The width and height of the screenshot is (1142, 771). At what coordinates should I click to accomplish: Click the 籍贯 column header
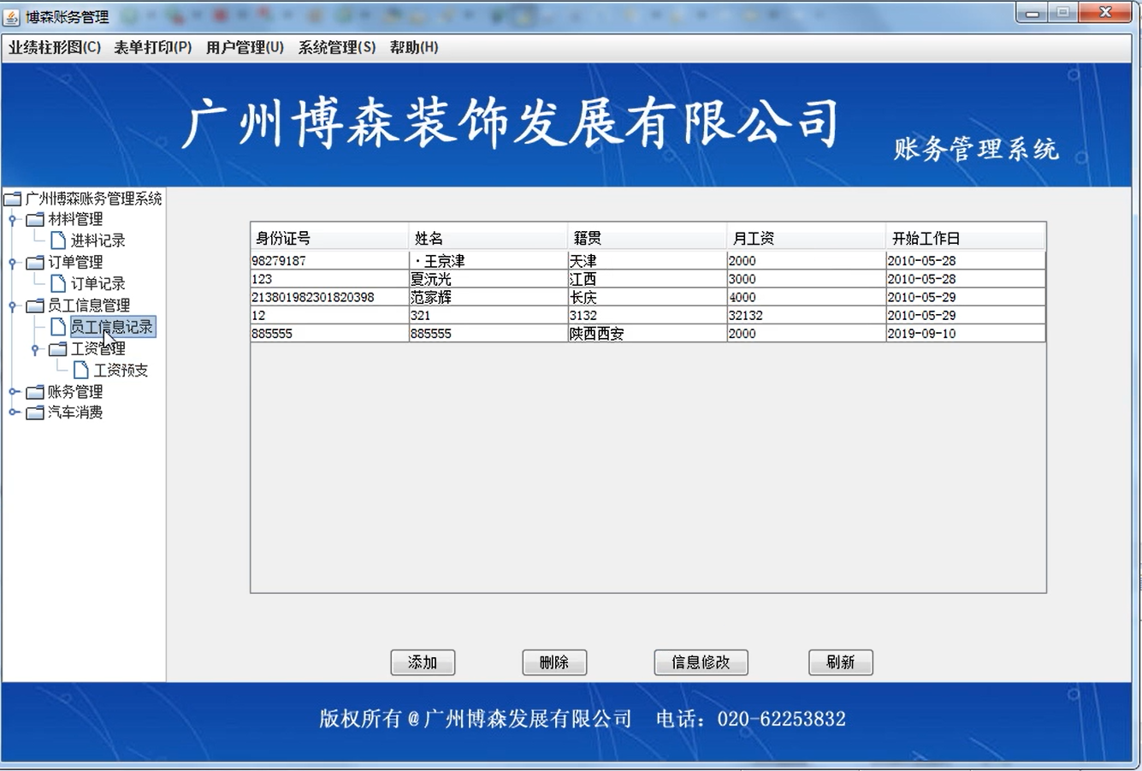point(647,237)
